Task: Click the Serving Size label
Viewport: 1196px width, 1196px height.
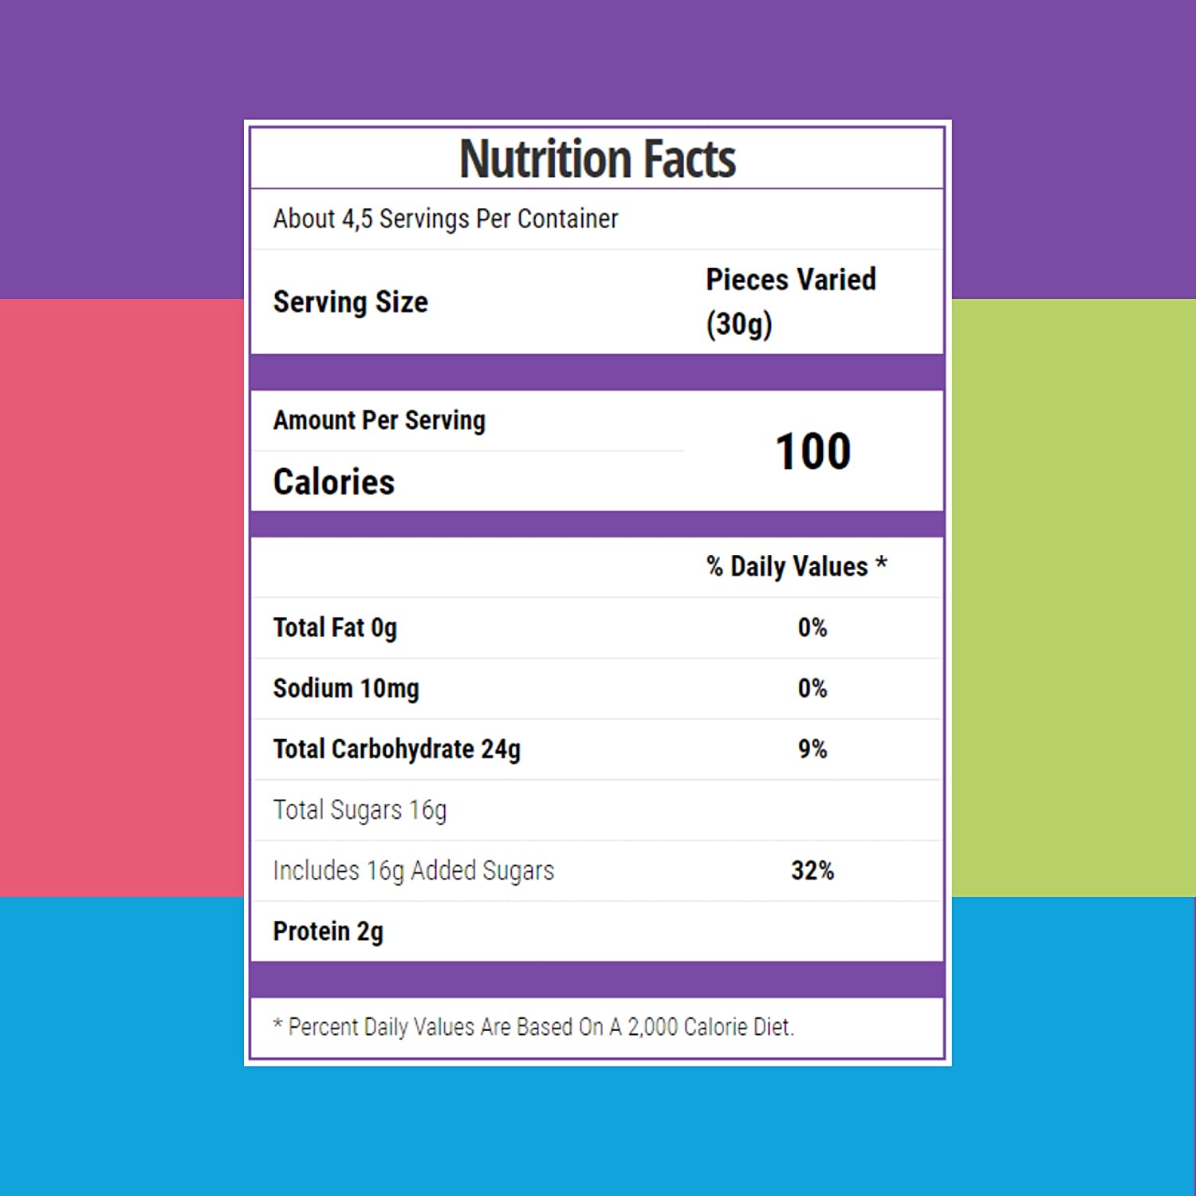Action: point(350,302)
